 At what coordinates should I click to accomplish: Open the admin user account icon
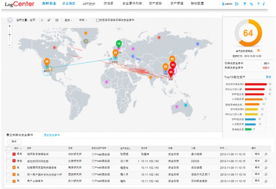(x=223, y=4)
